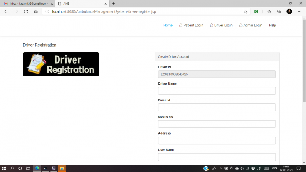Open Task View icon
The width and height of the screenshot is (306, 172).
pos(28,168)
